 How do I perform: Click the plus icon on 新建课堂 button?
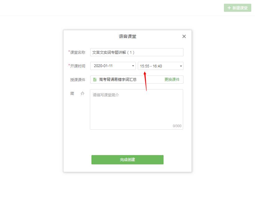coord(229,8)
